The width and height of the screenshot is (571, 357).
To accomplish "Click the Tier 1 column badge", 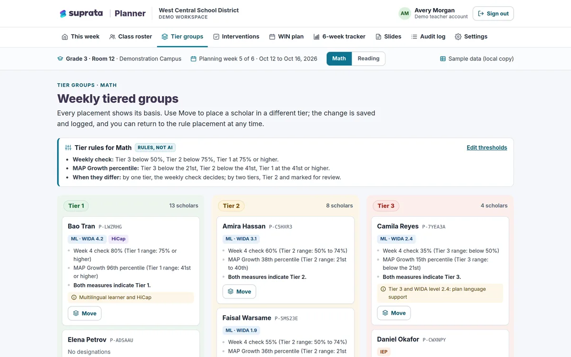I will click(x=76, y=206).
